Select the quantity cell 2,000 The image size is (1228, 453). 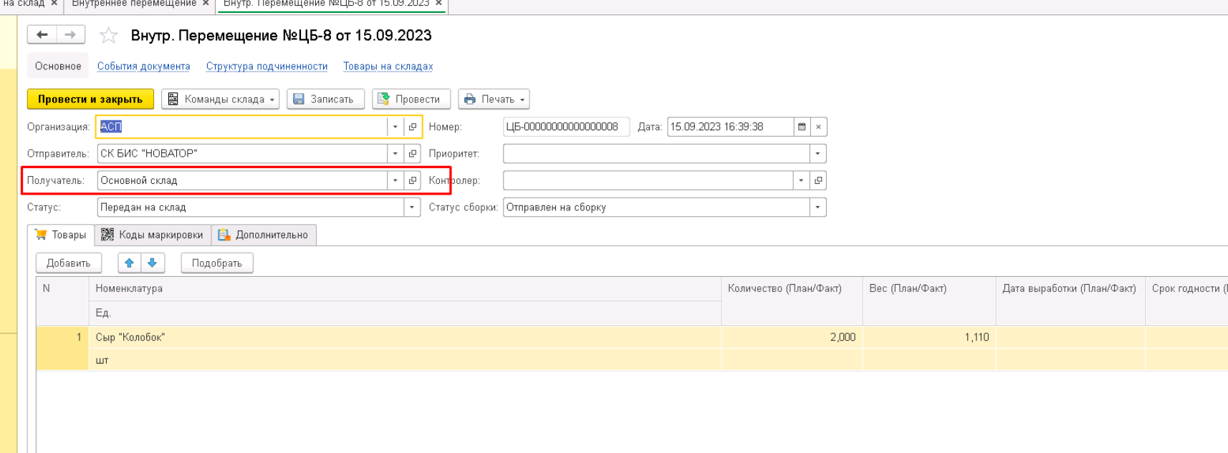click(x=792, y=337)
